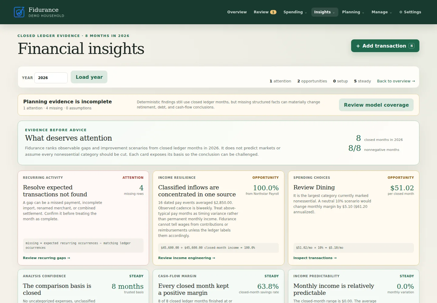Click the N shortcut badge on Add transaction

pos(412,46)
